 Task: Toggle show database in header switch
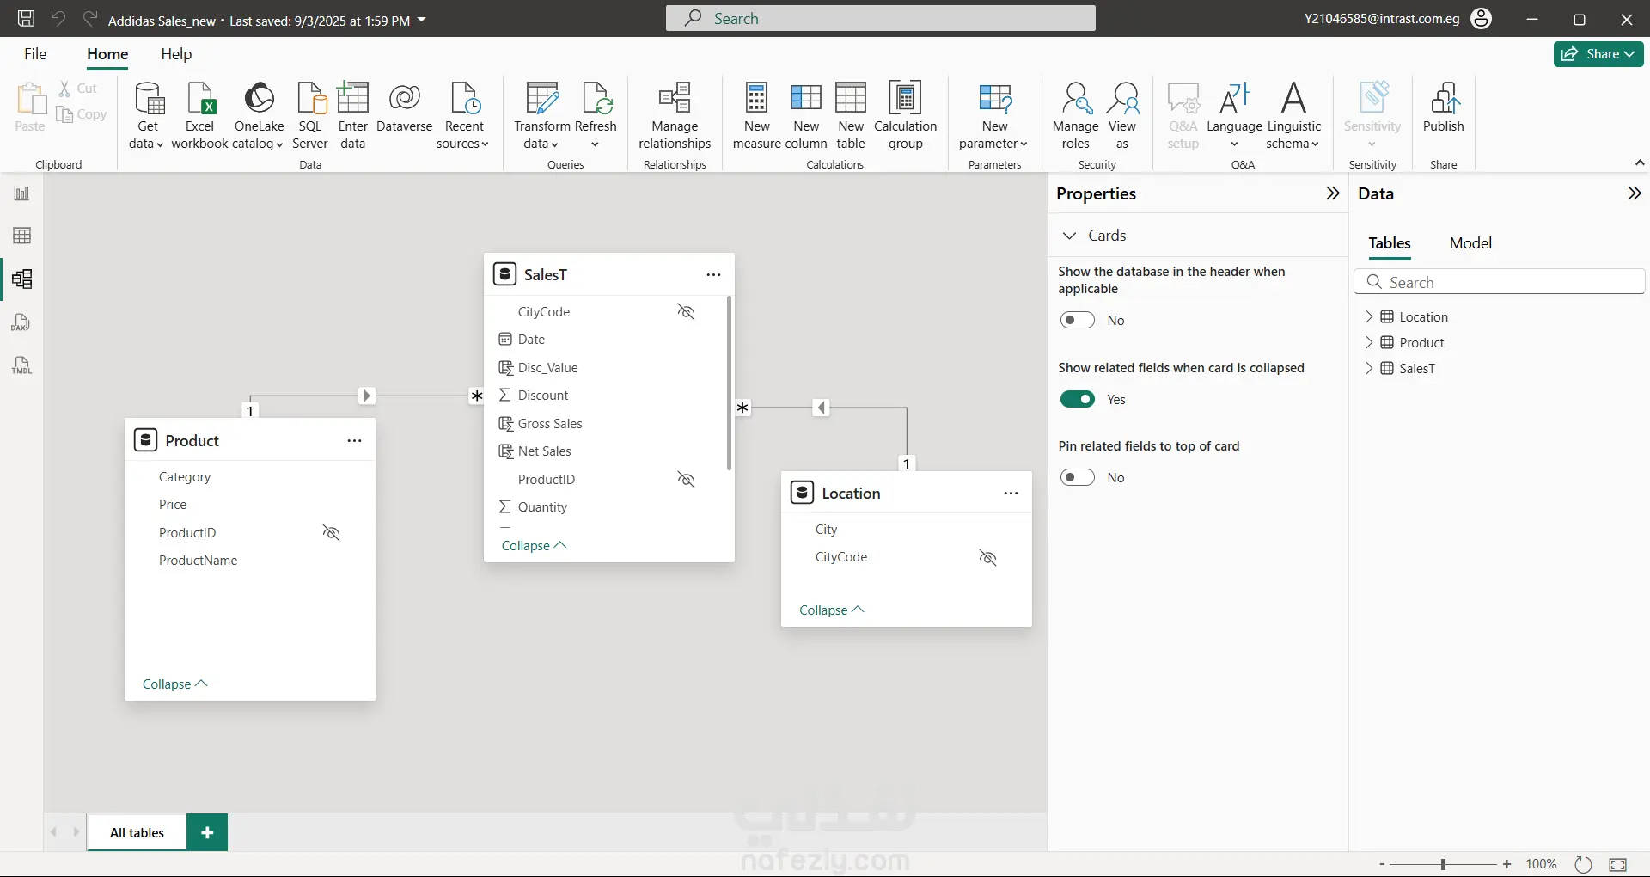click(x=1077, y=320)
